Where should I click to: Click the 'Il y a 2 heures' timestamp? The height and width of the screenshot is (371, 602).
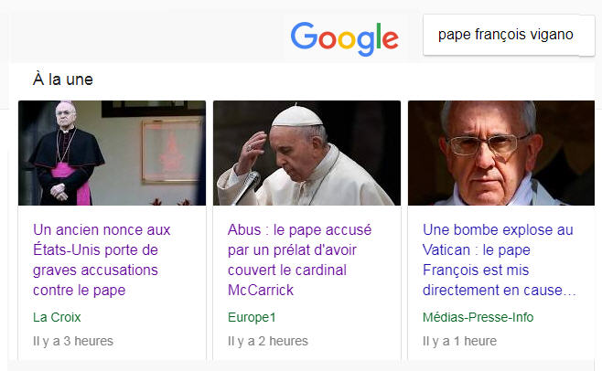click(x=268, y=341)
